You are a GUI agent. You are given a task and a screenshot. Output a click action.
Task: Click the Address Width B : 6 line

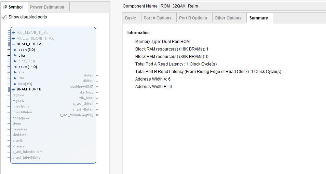point(153,86)
